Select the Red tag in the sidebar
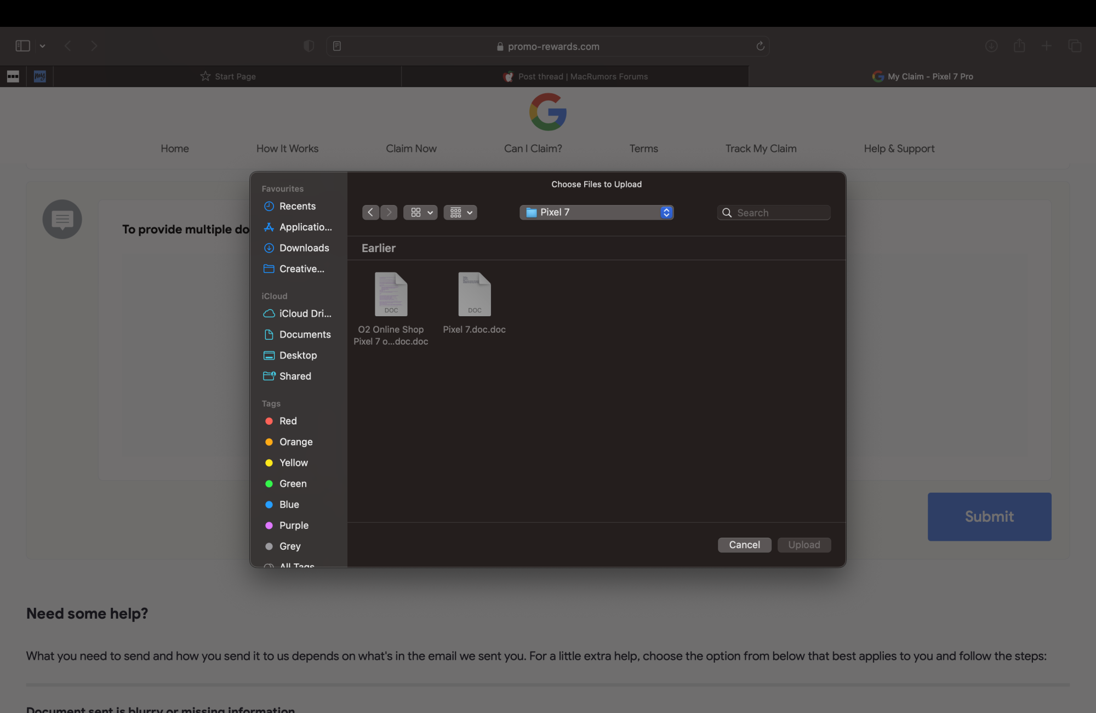Viewport: 1096px width, 713px height. click(288, 421)
